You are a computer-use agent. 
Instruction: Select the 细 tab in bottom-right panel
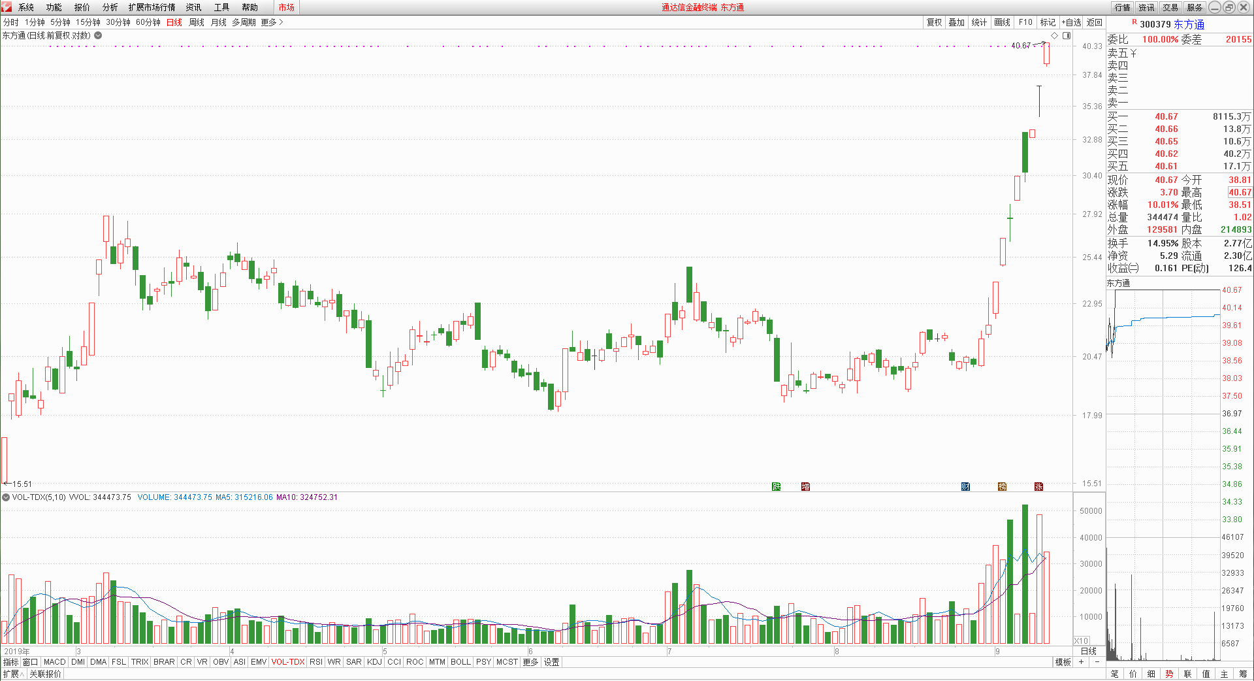(x=1151, y=674)
